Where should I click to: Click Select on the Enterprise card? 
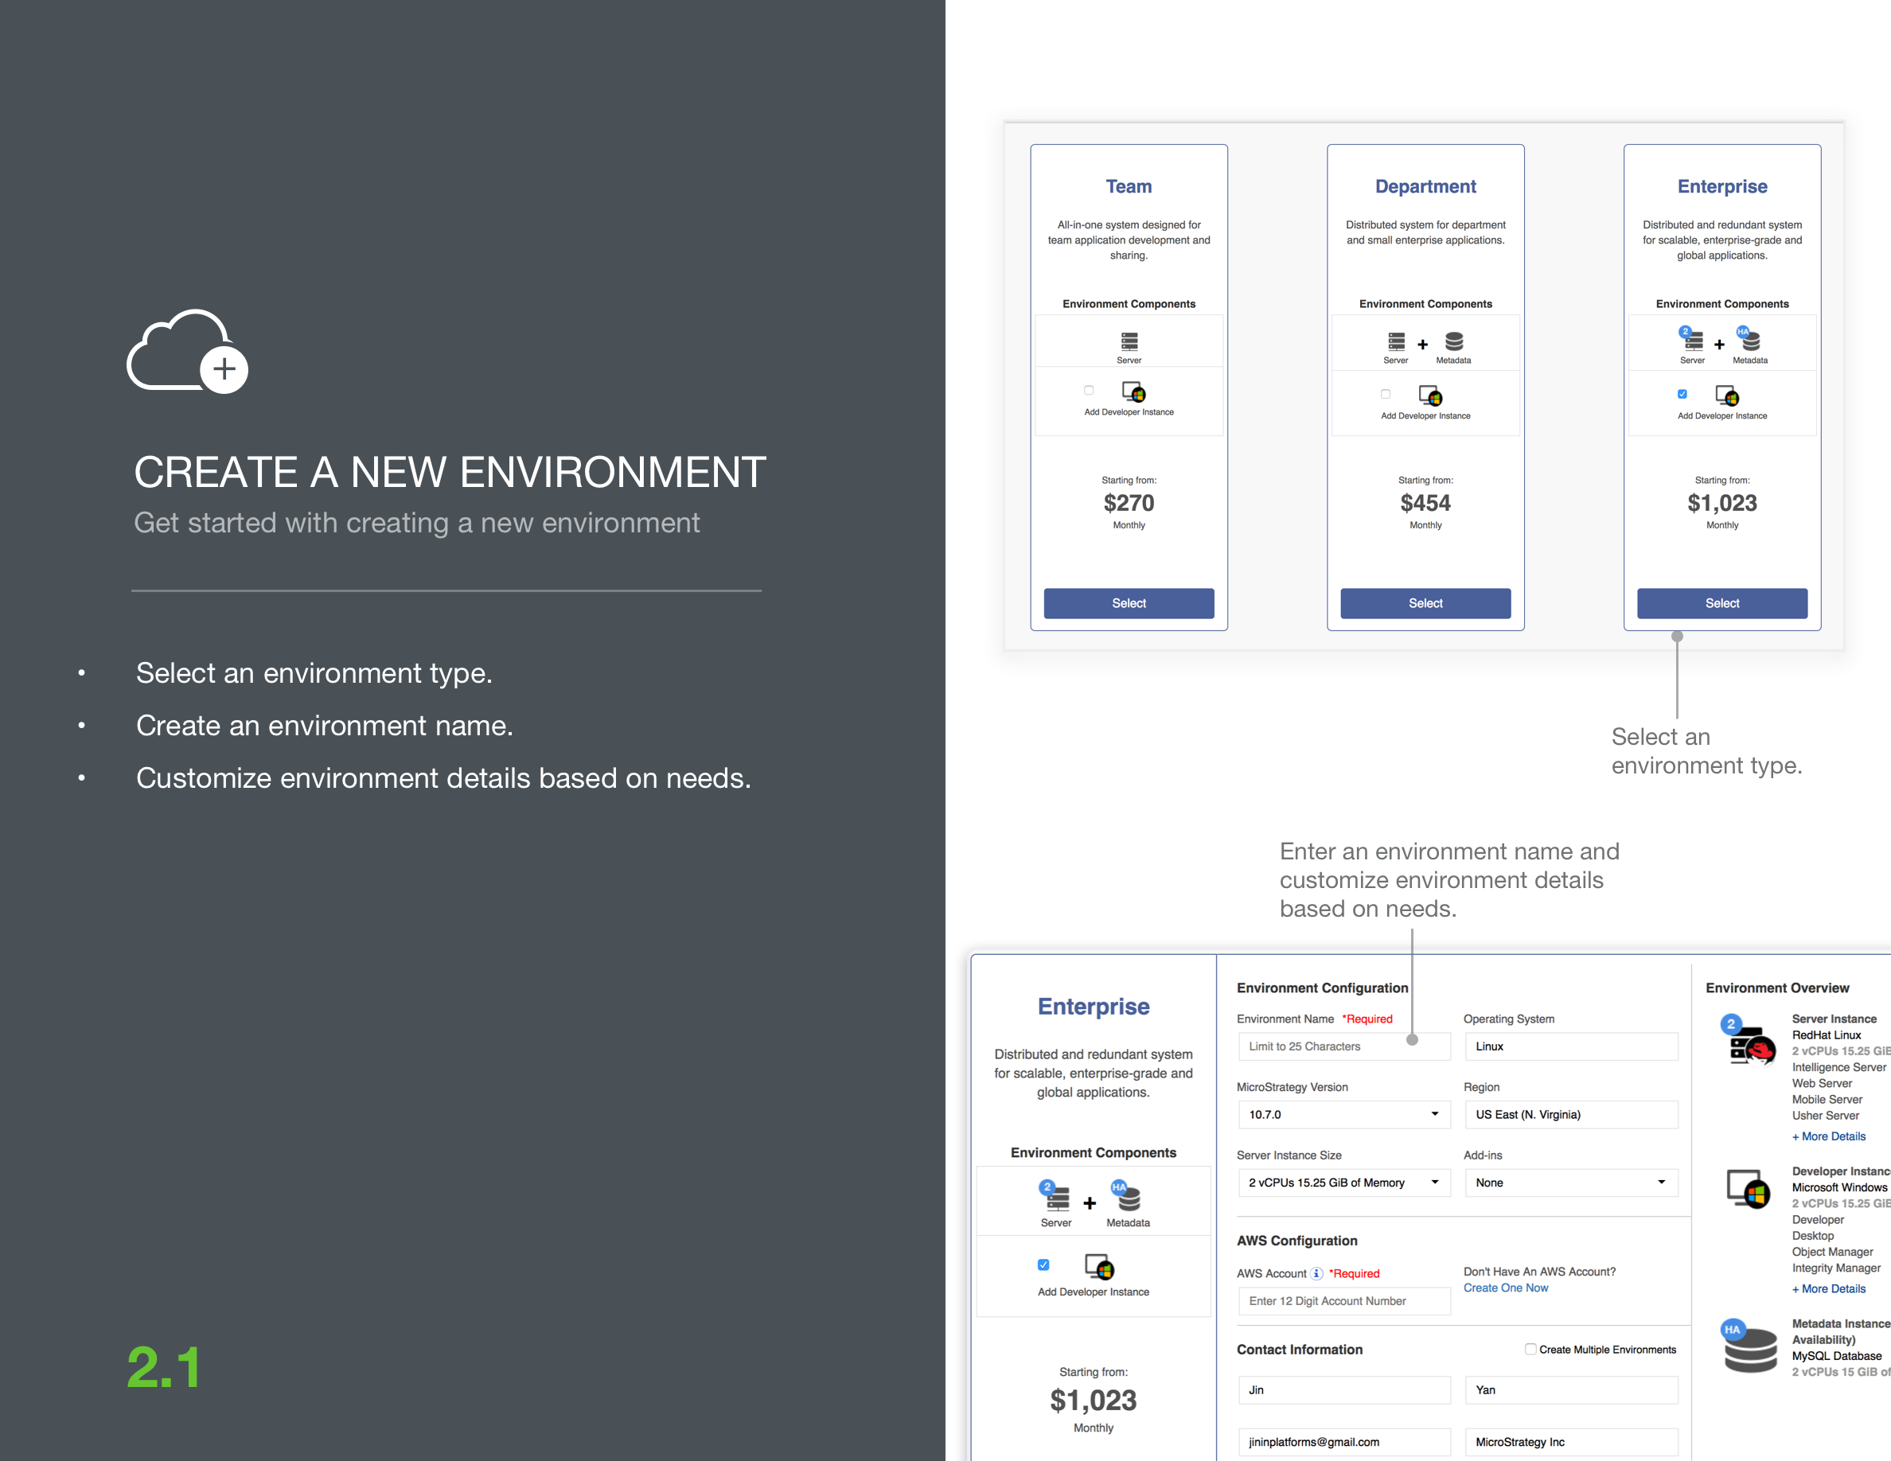click(x=1721, y=603)
